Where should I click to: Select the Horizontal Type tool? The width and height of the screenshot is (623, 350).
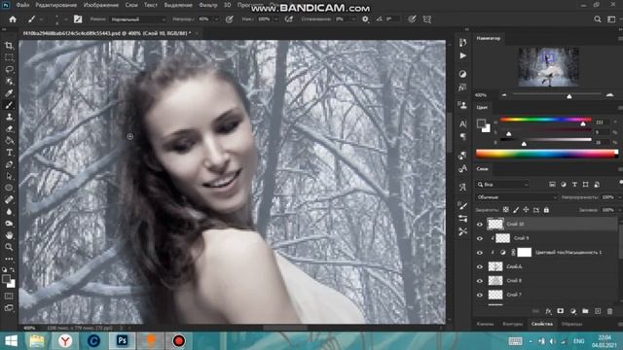tap(9, 153)
